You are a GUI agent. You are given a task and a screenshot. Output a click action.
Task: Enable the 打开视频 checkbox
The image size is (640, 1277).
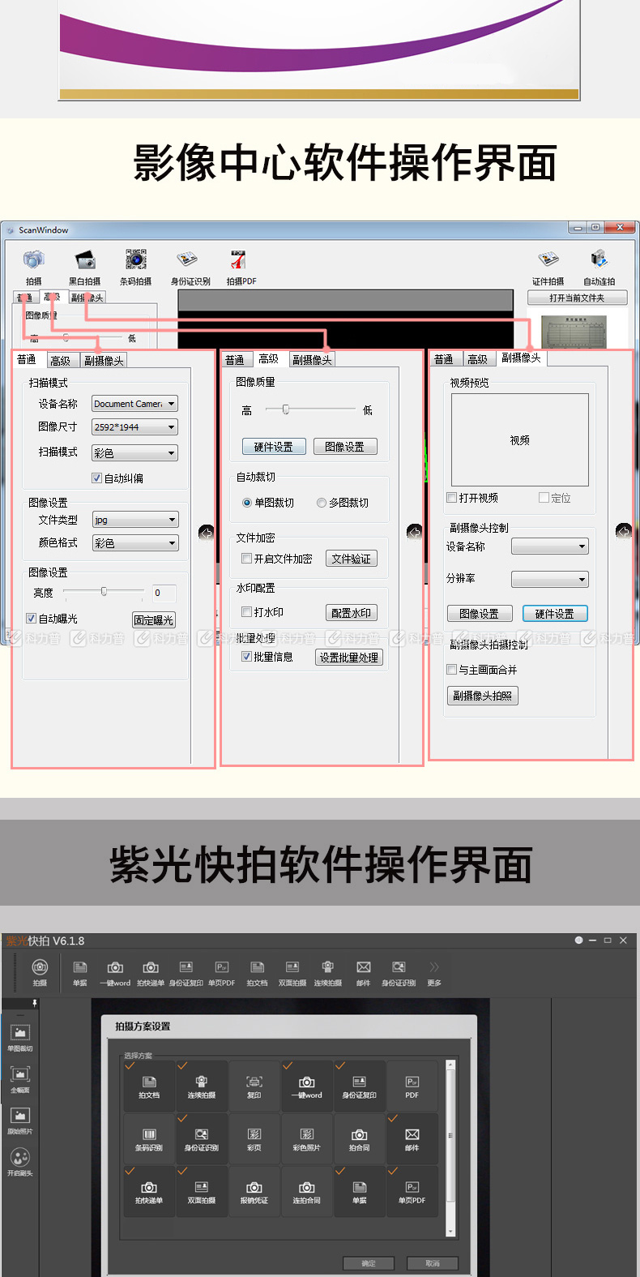(452, 498)
